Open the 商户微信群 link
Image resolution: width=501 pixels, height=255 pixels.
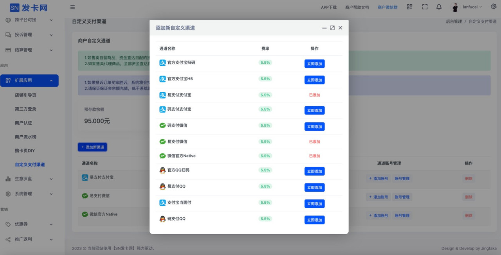pos(388,7)
